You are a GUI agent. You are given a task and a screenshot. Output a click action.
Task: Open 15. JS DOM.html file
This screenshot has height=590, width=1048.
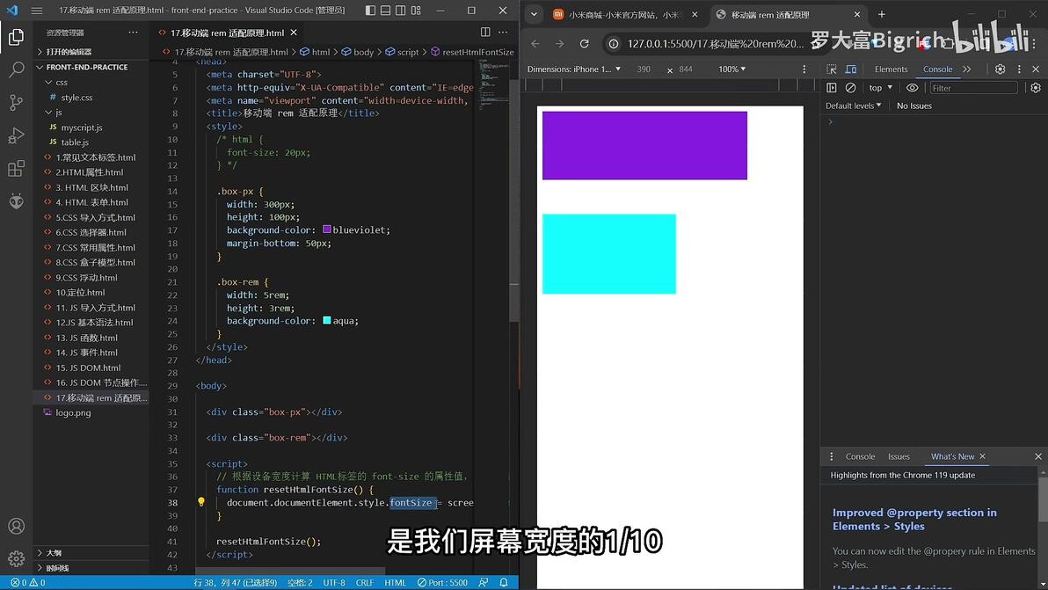pyautogui.click(x=88, y=368)
